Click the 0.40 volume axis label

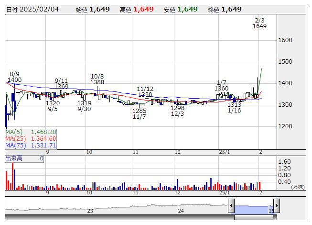click(285, 182)
